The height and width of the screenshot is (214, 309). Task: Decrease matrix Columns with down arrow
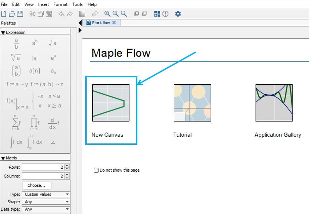click(x=67, y=177)
